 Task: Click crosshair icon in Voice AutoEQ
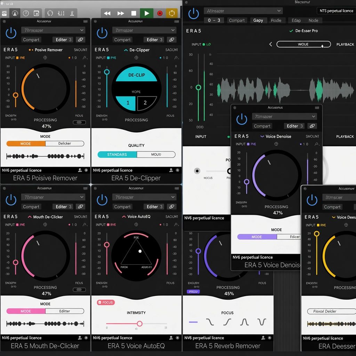point(136,225)
